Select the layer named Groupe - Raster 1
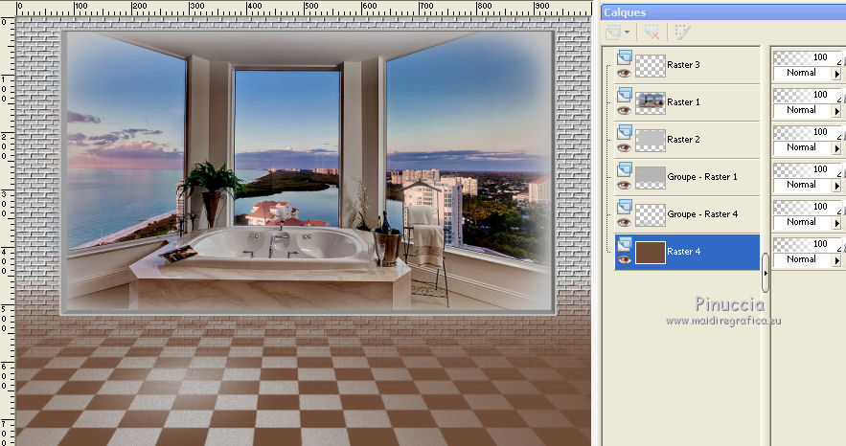This screenshot has width=846, height=446. 702,177
